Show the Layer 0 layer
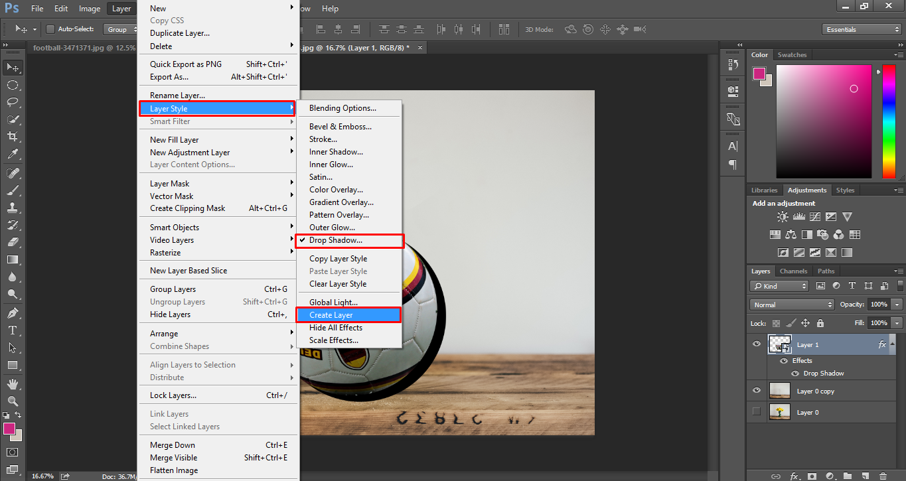The width and height of the screenshot is (906, 481). tap(756, 412)
